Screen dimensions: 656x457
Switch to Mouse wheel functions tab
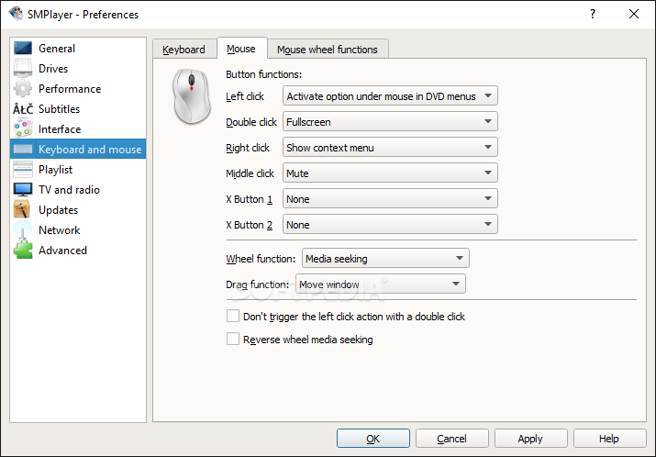[x=328, y=50]
